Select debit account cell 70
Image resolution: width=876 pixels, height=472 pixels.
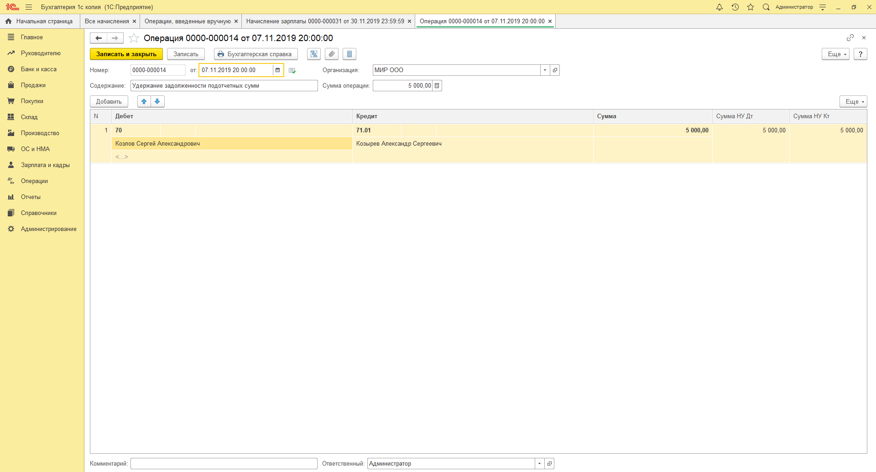click(x=136, y=130)
